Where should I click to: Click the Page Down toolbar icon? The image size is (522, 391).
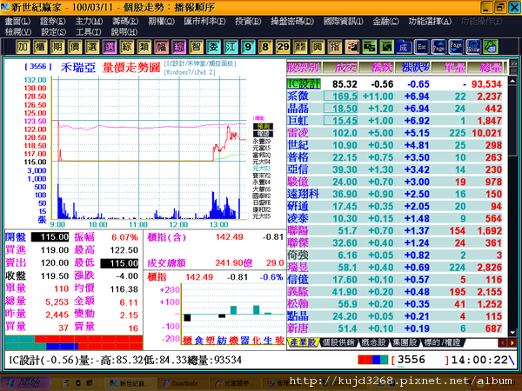[x=456, y=47]
